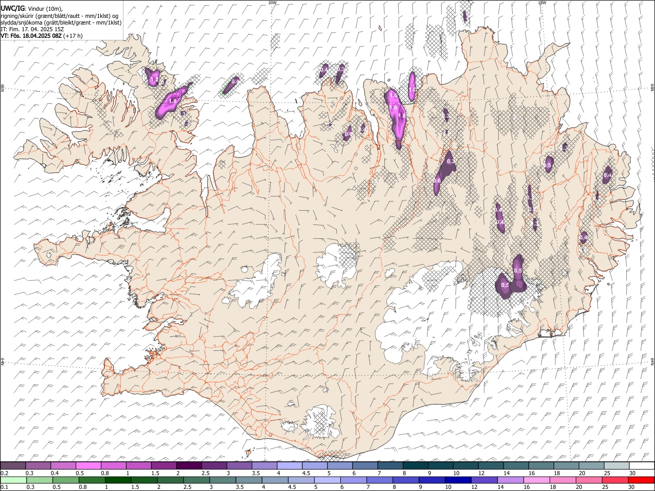
Task: Select the pale grey 25 swatch in the upper legend row
Action: 617,466
